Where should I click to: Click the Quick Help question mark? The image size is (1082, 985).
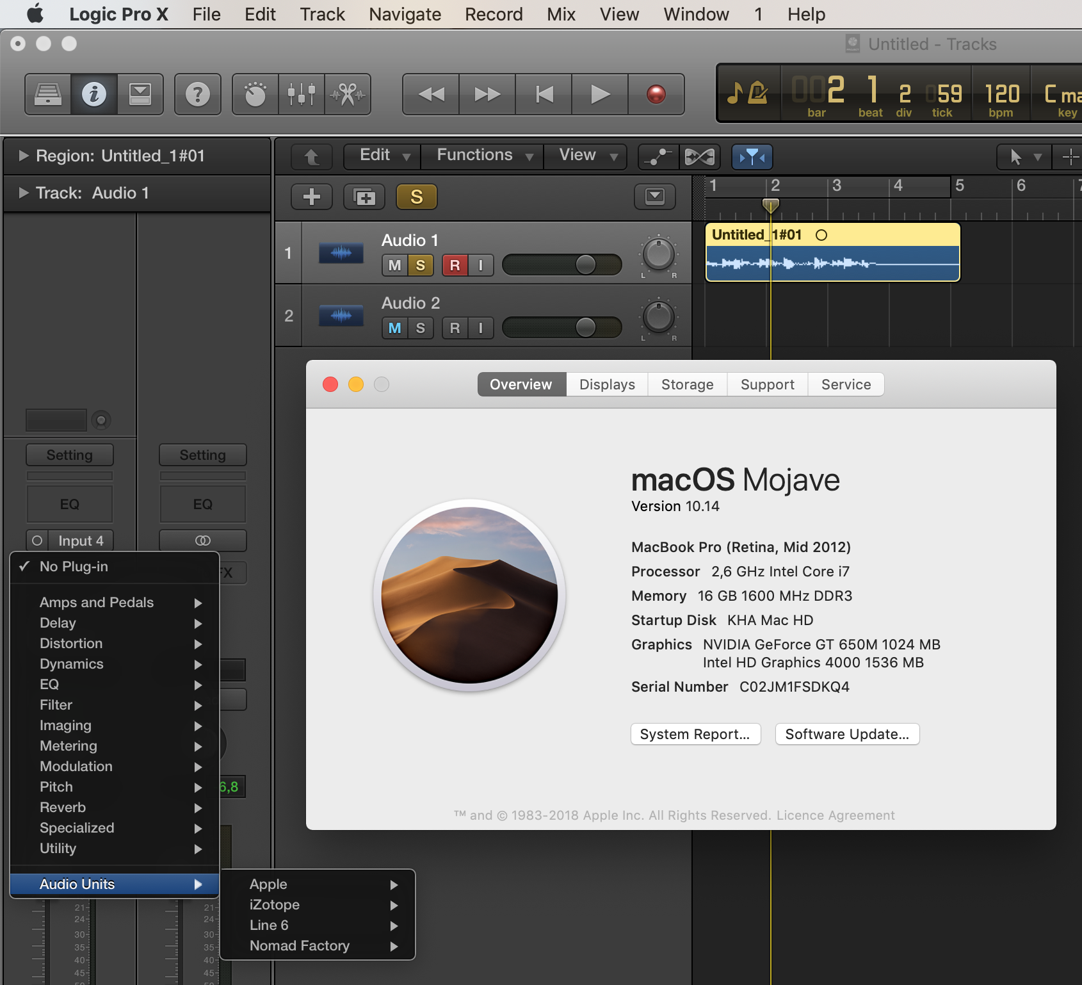click(x=198, y=95)
